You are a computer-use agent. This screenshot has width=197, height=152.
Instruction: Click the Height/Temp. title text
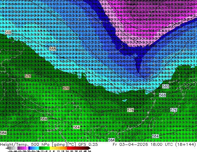coord(14,145)
